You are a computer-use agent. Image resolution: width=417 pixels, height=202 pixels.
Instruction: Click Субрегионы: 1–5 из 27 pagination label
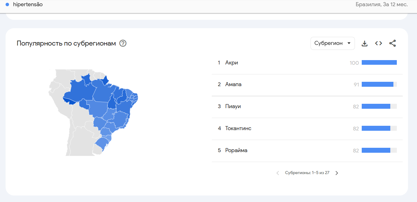[x=307, y=173]
